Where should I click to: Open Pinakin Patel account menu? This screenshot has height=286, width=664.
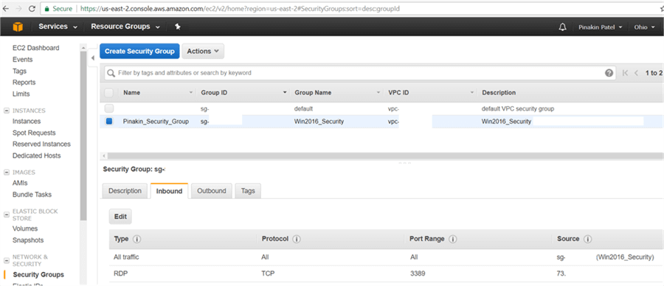[x=600, y=27]
